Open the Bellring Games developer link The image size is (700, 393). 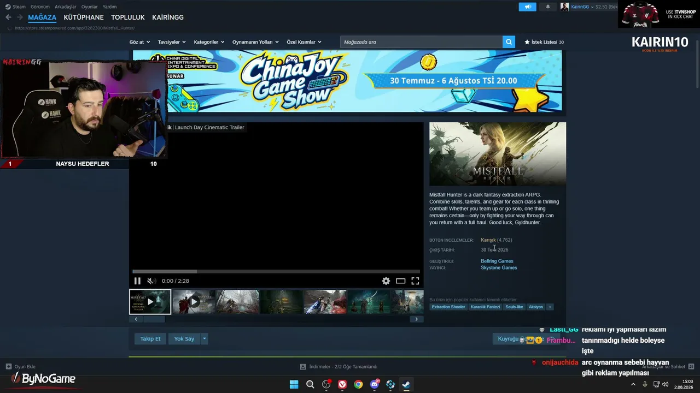(x=497, y=261)
